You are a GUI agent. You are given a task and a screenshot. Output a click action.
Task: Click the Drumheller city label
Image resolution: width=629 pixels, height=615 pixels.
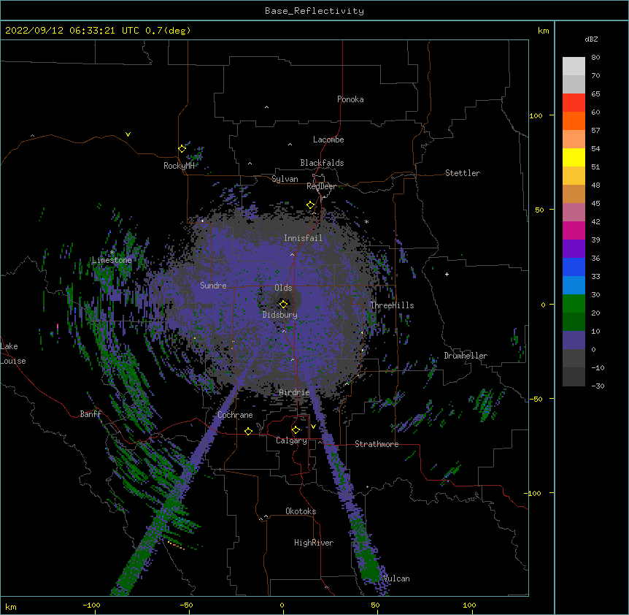[466, 356]
